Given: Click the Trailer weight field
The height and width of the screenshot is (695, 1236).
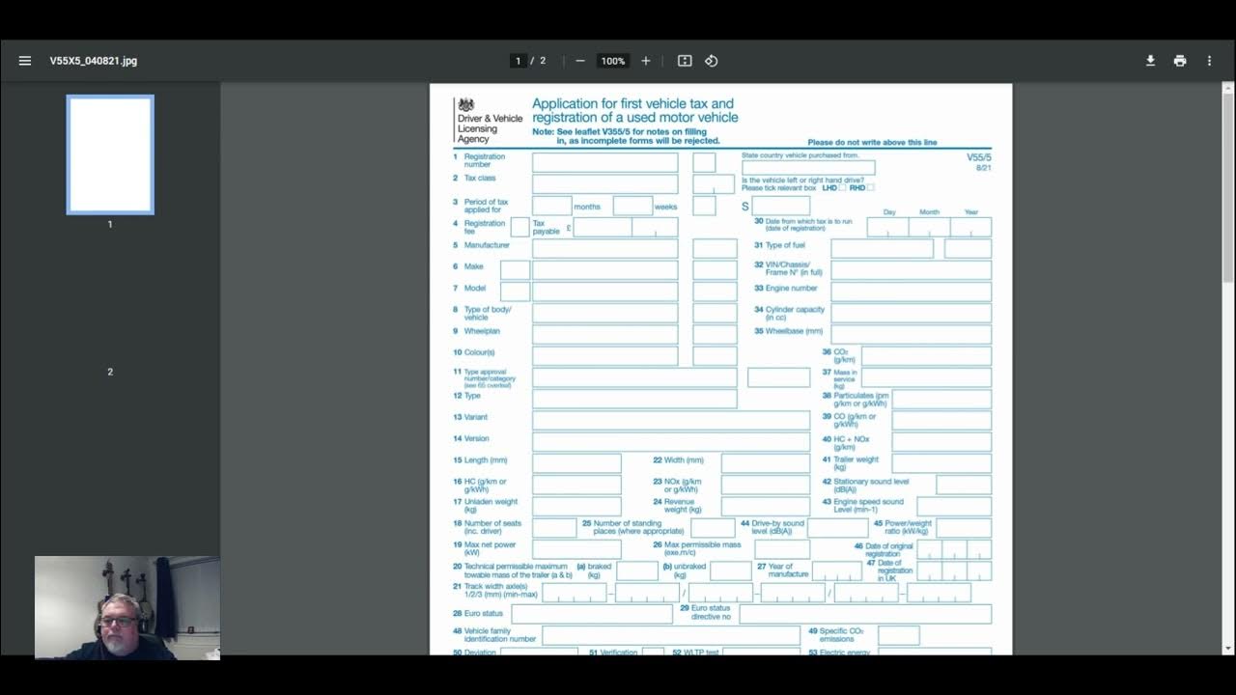Looking at the screenshot, I should coord(941,462).
